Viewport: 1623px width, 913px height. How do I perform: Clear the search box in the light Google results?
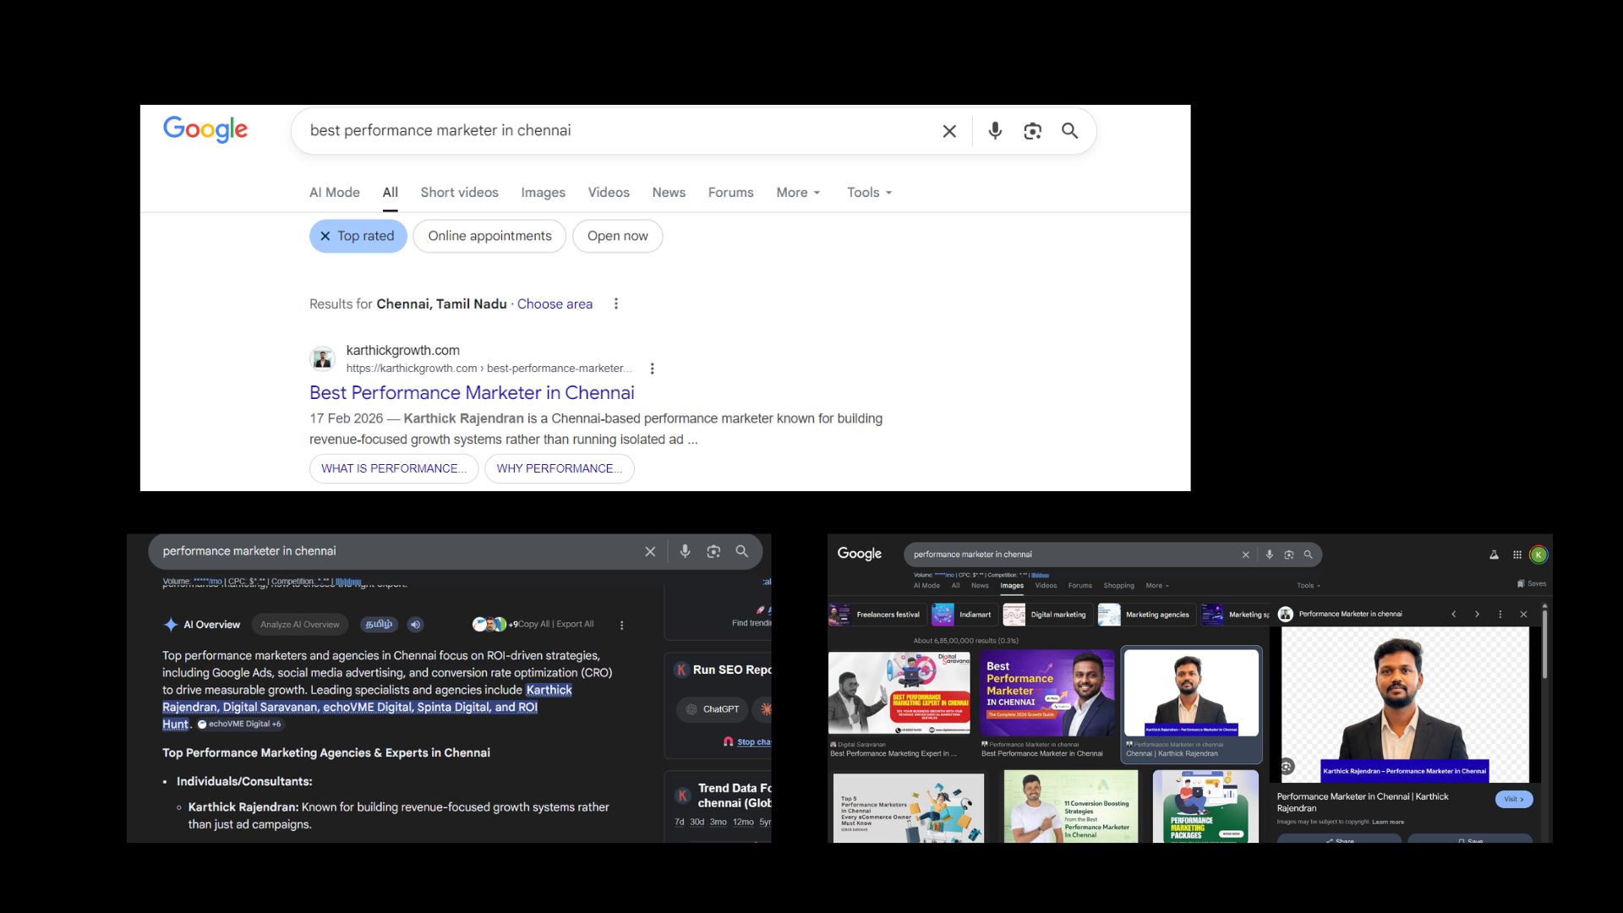click(949, 131)
